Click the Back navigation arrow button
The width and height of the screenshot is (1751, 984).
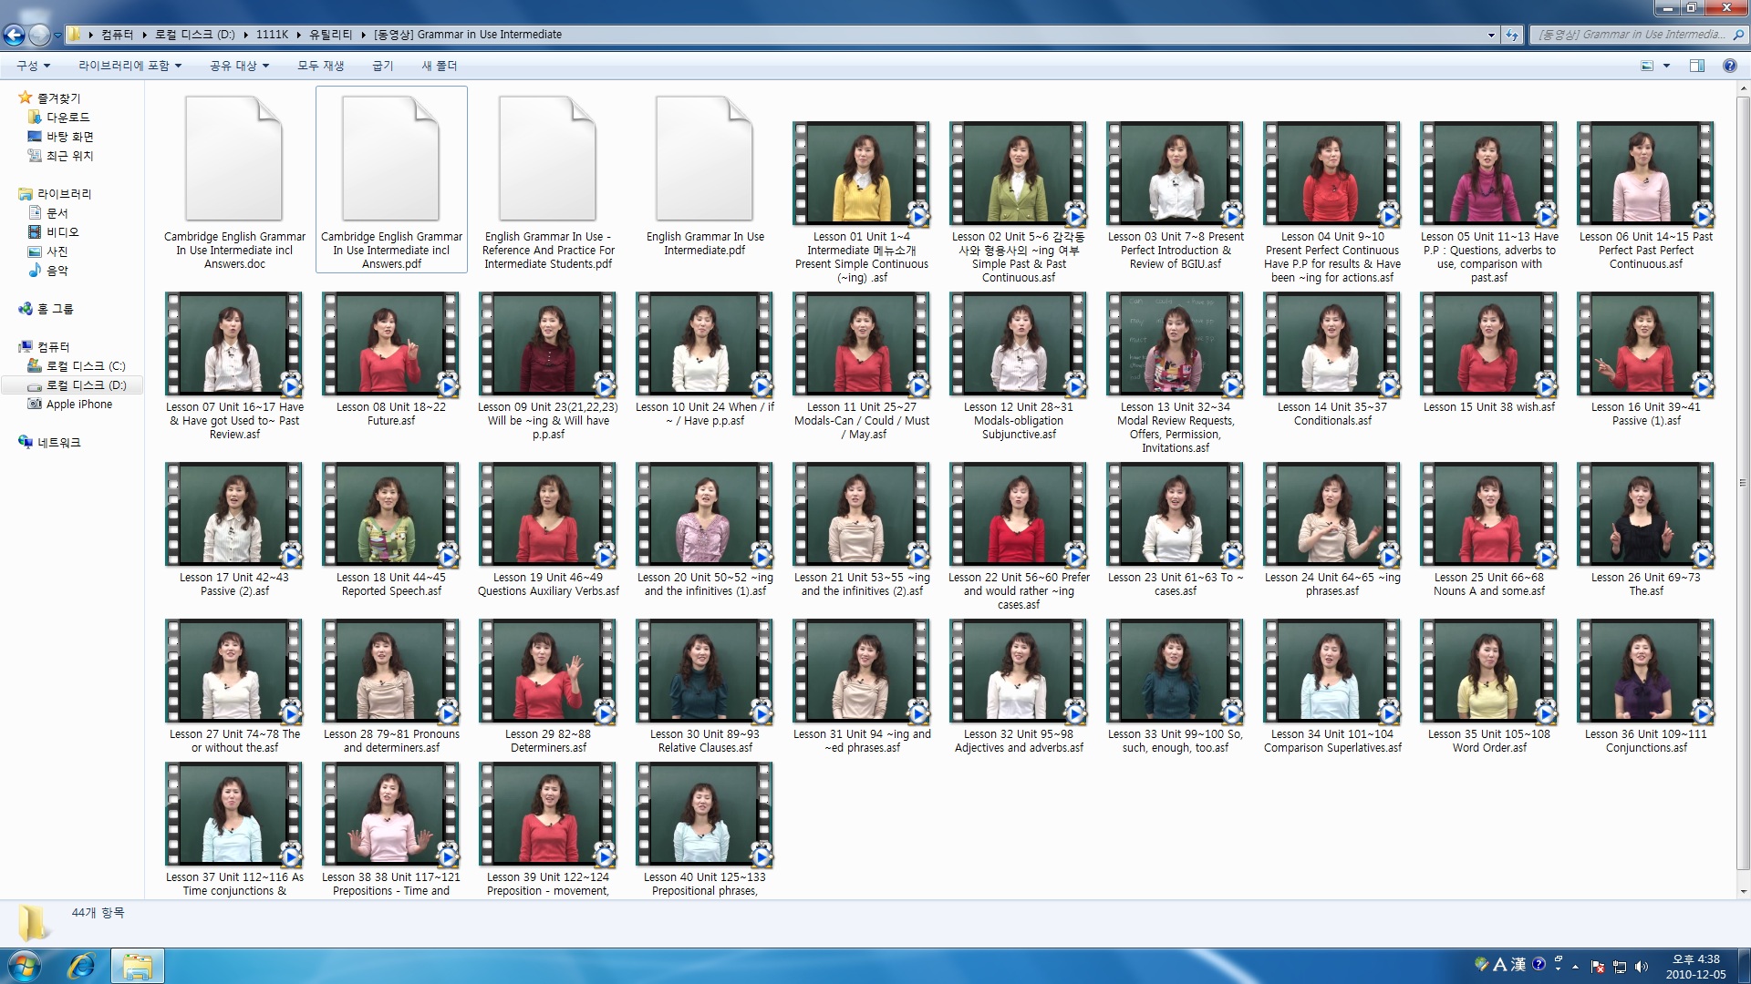14,35
